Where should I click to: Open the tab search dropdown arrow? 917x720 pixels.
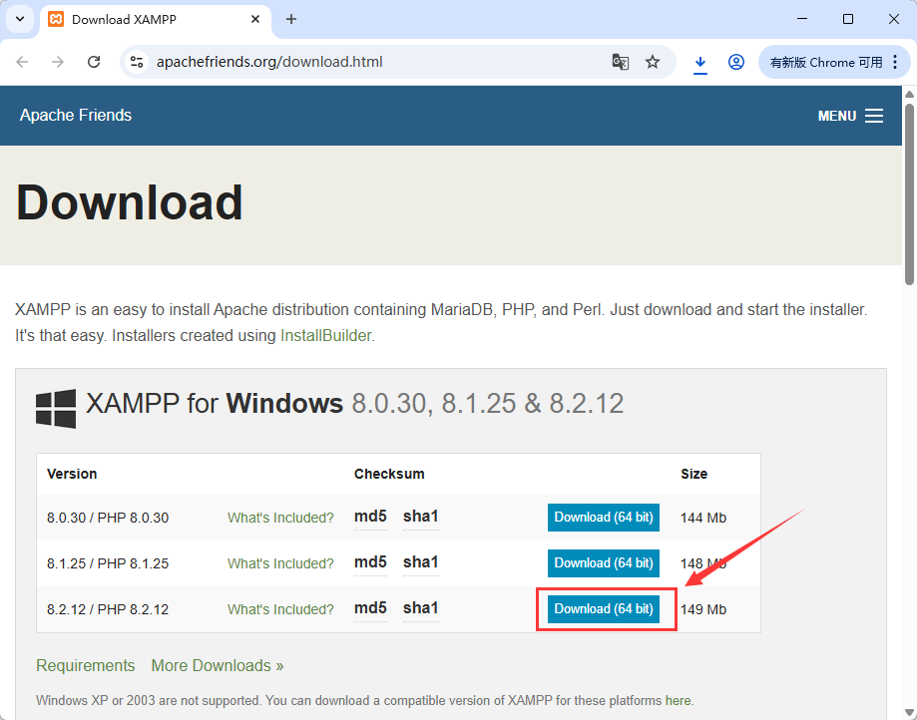point(20,19)
